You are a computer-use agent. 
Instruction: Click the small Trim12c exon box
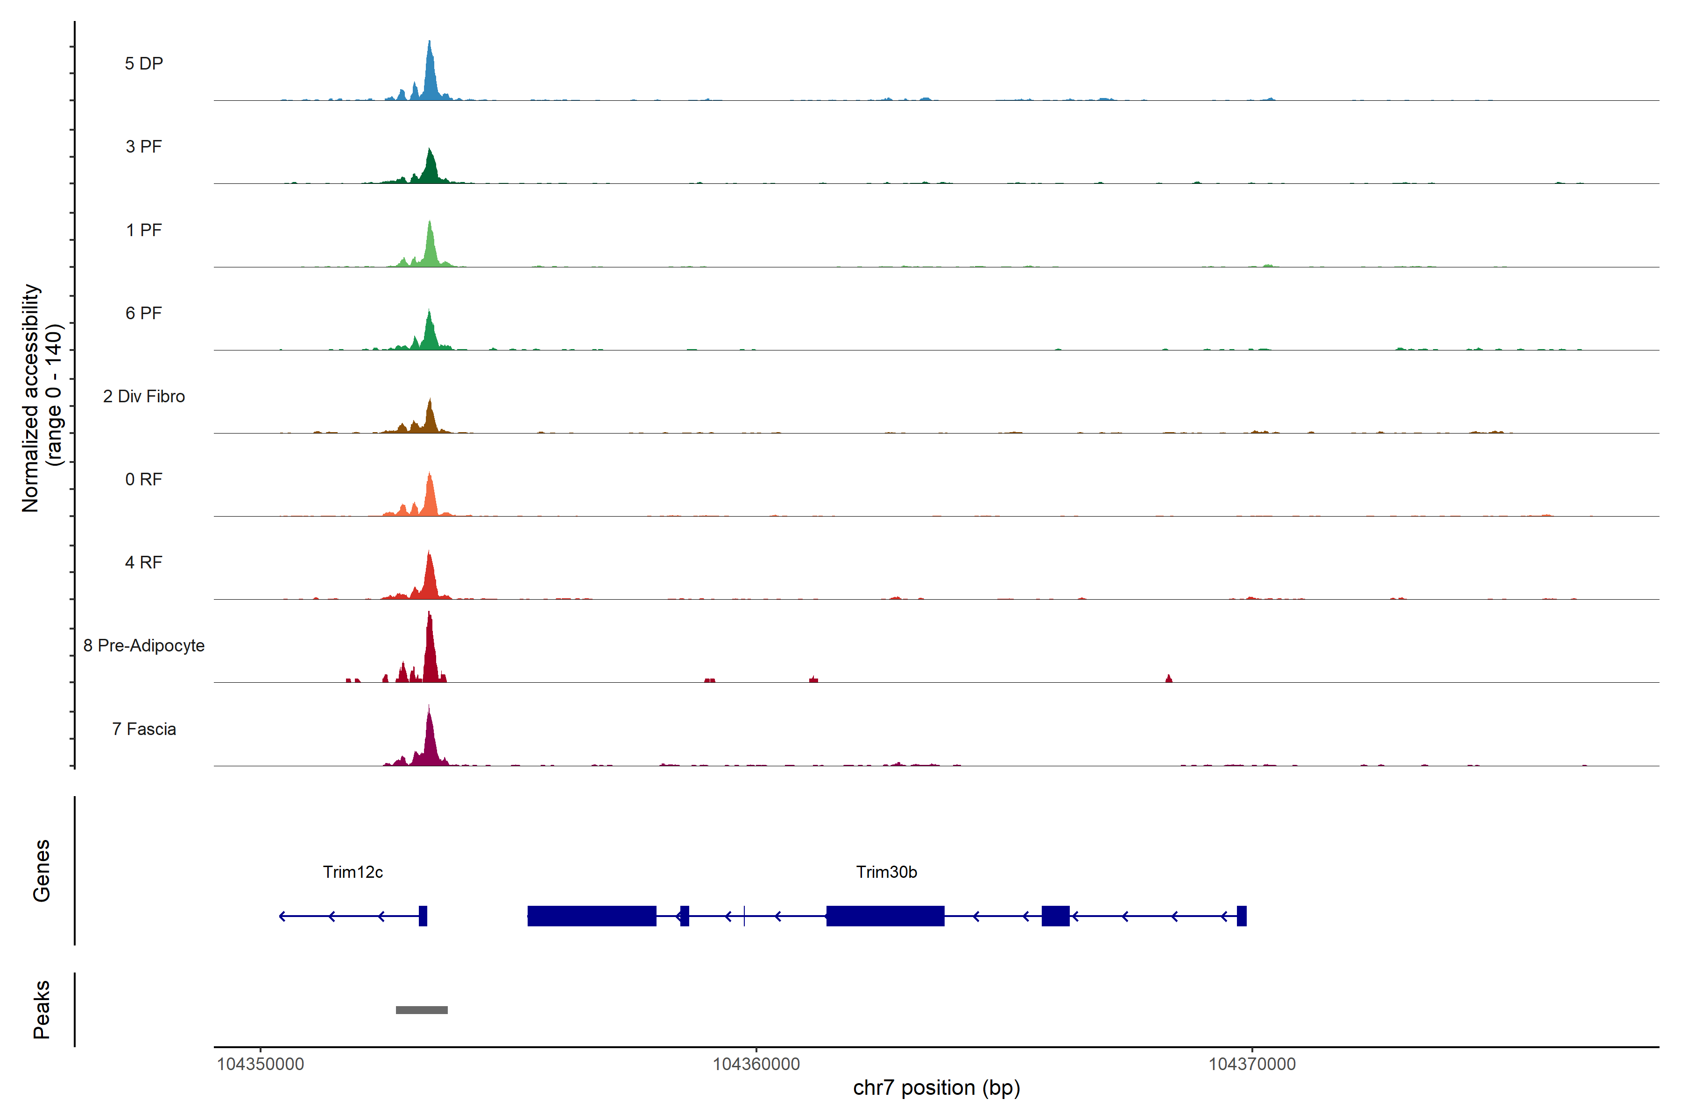tap(423, 916)
